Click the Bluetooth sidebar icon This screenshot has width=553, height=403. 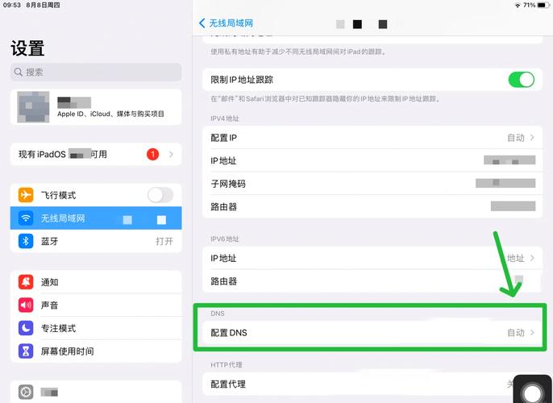[x=26, y=241]
